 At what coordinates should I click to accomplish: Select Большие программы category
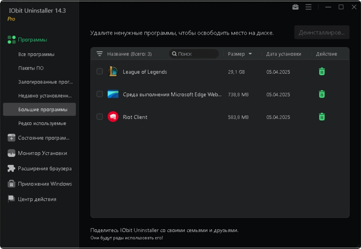pyautogui.click(x=39, y=109)
